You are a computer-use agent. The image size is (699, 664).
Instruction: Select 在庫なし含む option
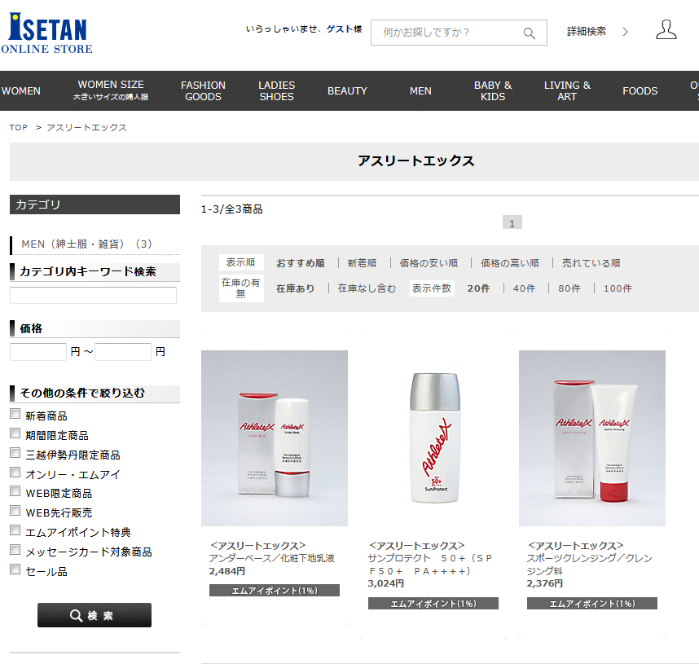pos(367,288)
